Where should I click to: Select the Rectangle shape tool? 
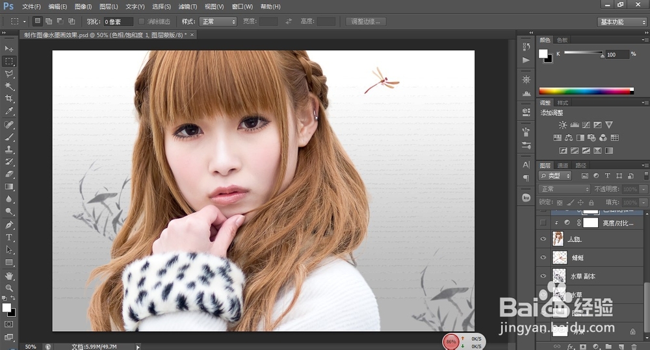[8, 262]
